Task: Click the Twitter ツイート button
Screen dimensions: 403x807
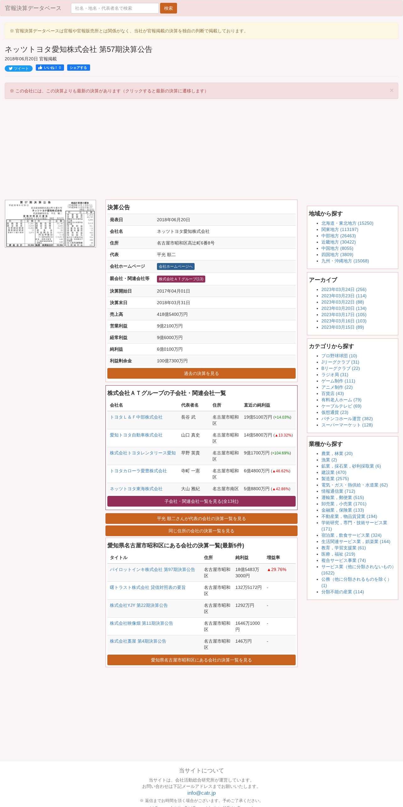Action: pos(19,69)
